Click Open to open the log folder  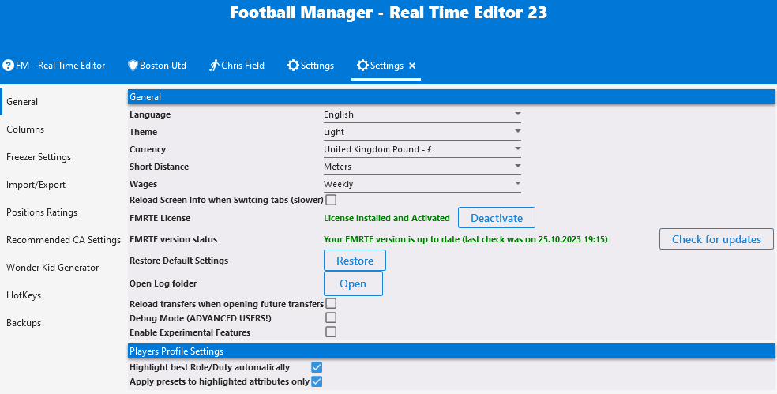pyautogui.click(x=353, y=283)
